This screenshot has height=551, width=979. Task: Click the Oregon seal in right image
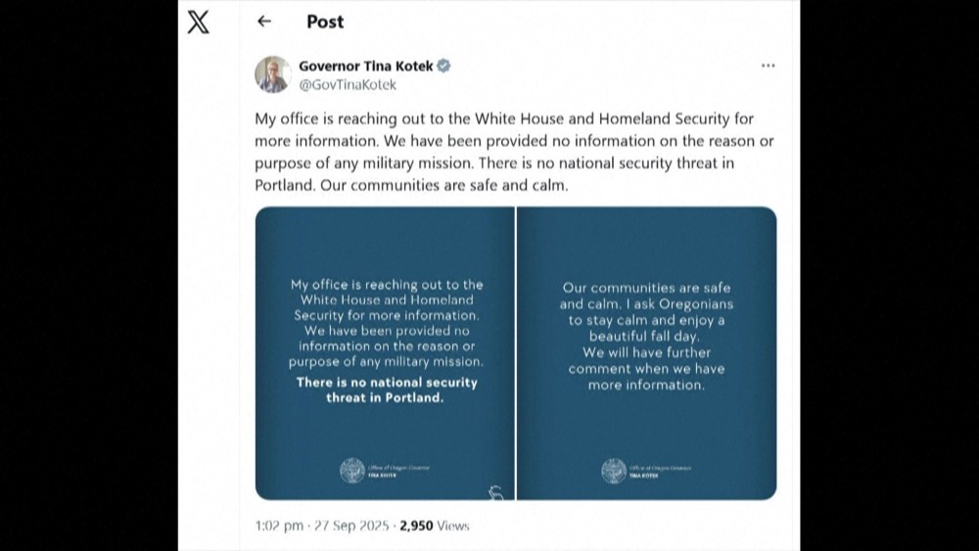[x=614, y=471]
